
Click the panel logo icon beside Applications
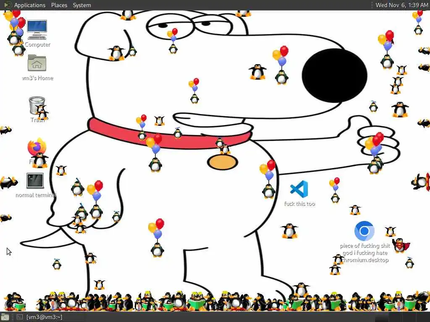point(8,5)
